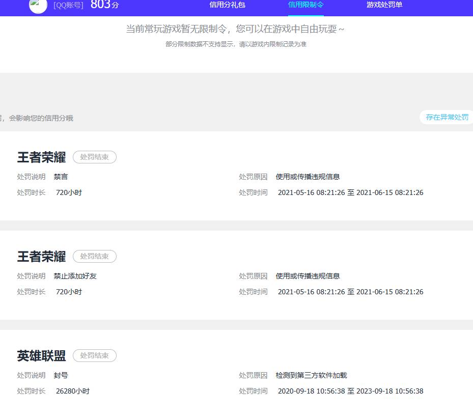Expand the 禁止添加好友 penalty record

coord(74,276)
